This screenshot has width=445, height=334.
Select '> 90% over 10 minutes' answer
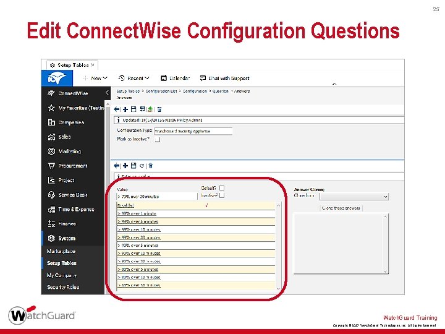[196, 254]
